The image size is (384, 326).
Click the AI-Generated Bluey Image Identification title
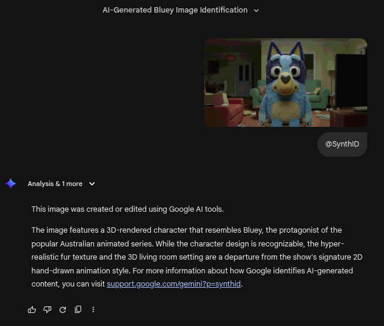[x=174, y=10]
